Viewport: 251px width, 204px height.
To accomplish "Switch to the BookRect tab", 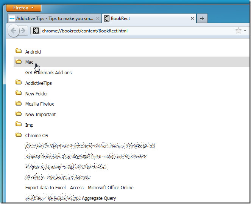I will pyautogui.click(x=149, y=18).
